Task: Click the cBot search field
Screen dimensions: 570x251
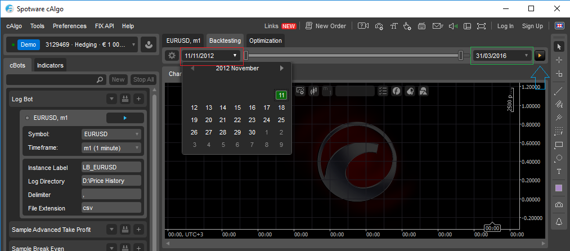Action: coord(56,80)
